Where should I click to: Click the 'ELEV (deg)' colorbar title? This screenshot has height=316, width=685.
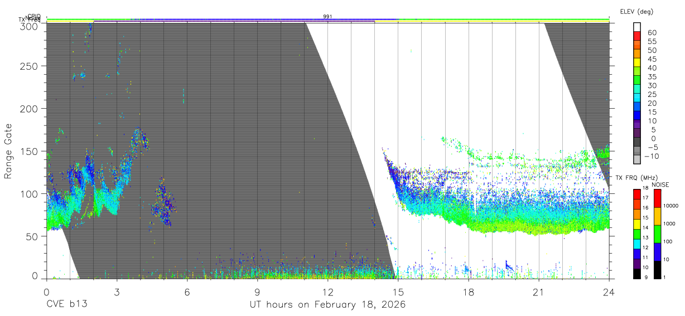click(636, 11)
